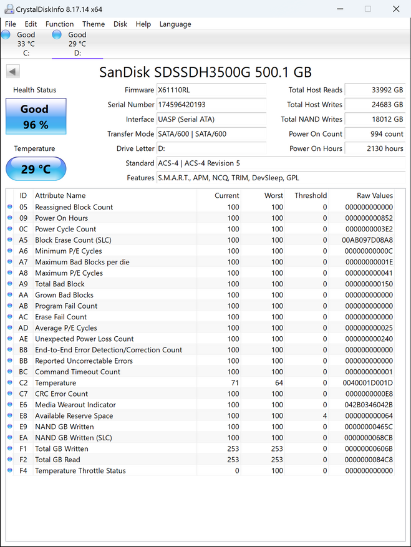Click the Firmware value field
This screenshot has width=411, height=547.
[x=211, y=90]
